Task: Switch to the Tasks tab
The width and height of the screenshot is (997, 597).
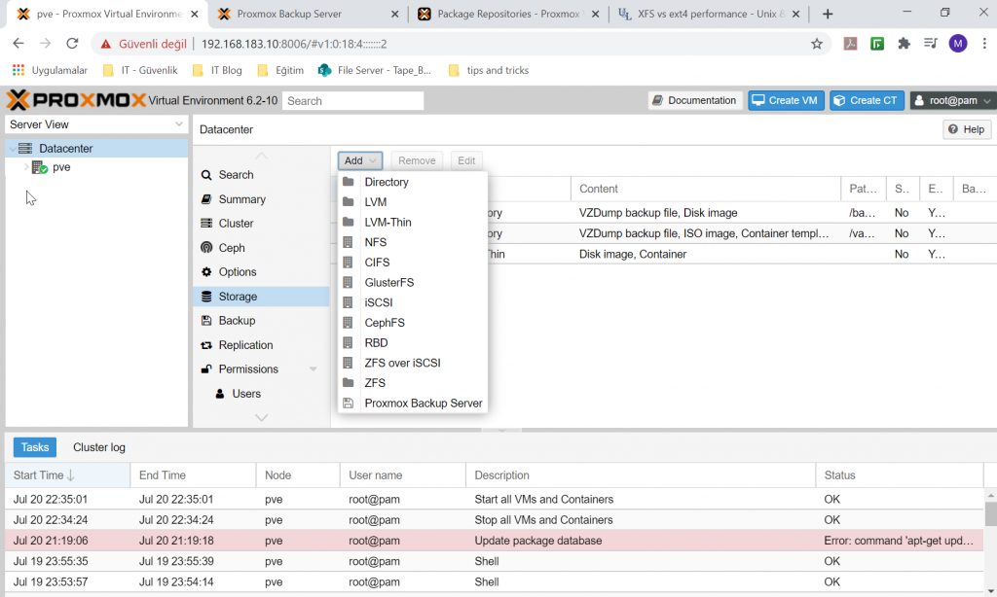Action: click(35, 447)
